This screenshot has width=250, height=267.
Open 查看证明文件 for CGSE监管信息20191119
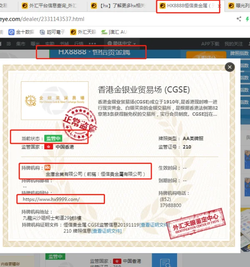pyautogui.click(x=155, y=225)
